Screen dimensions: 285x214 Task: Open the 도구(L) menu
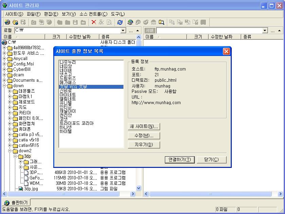point(118,14)
